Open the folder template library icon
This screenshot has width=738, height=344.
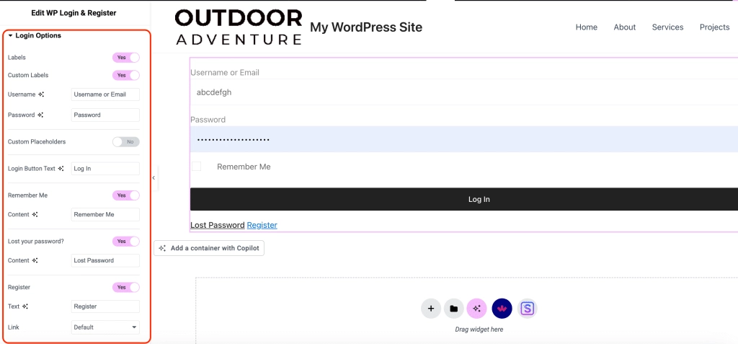453,309
